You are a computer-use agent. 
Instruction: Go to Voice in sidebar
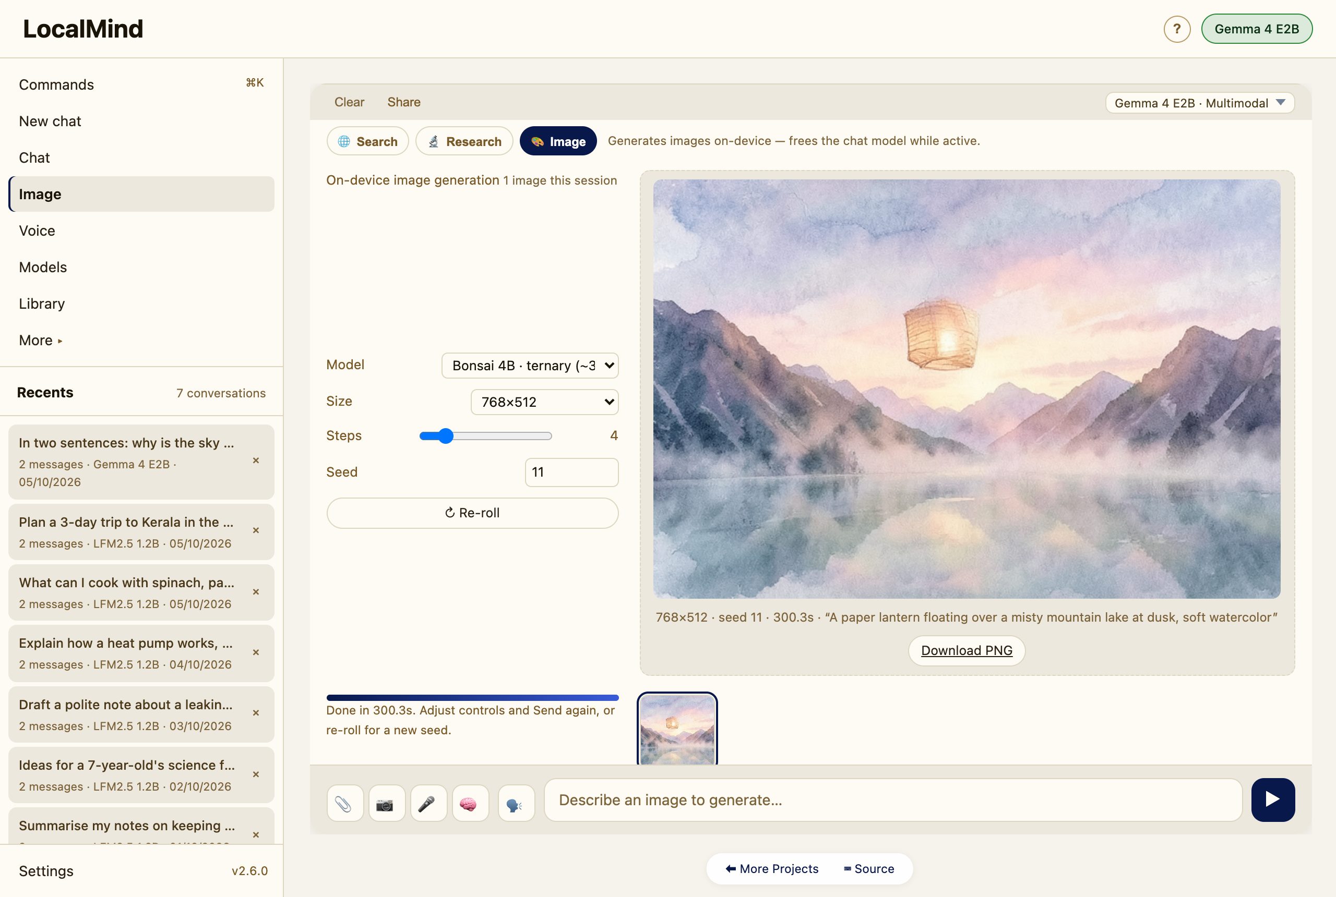[x=141, y=231]
